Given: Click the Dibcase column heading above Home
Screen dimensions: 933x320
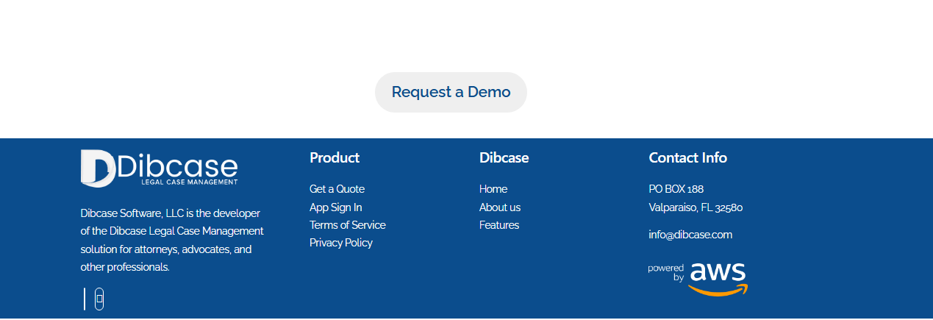Looking at the screenshot, I should 504,157.
